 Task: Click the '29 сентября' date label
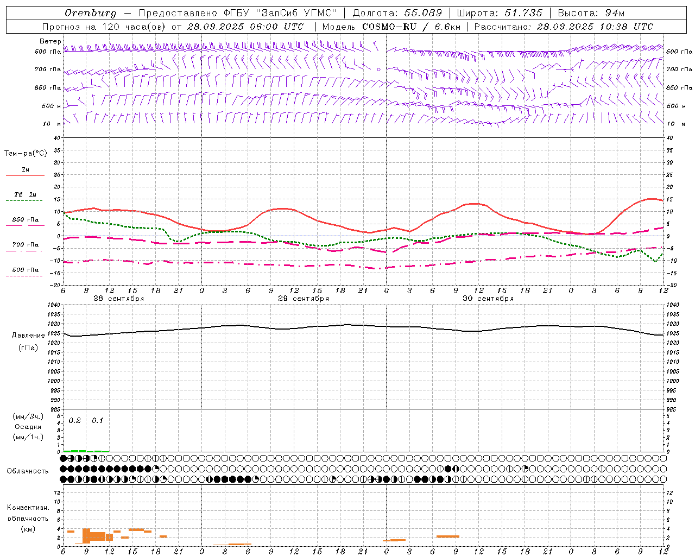pyautogui.click(x=304, y=299)
